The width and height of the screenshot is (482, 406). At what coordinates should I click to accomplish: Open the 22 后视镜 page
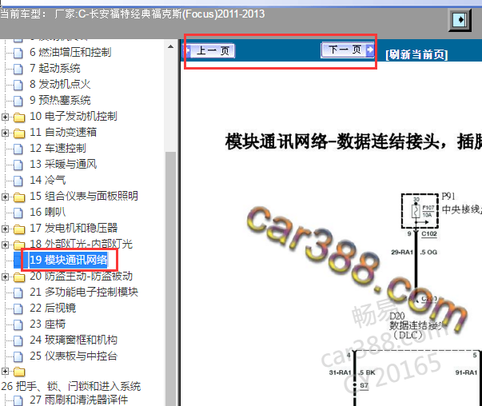coord(53,308)
